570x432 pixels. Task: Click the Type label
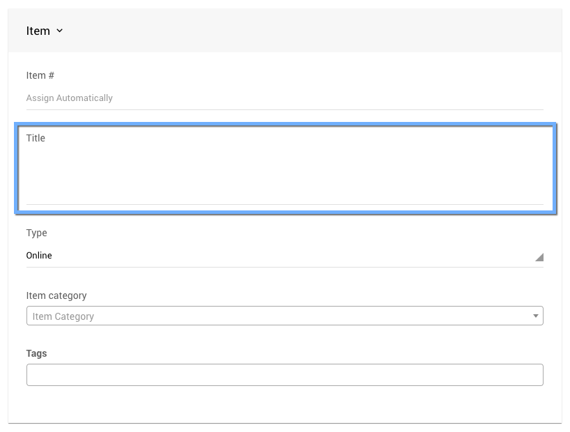(36, 233)
